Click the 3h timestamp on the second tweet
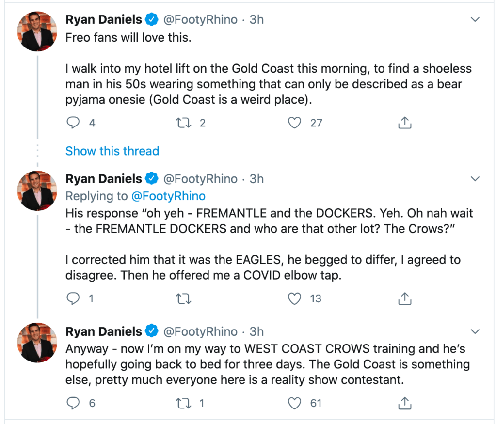The width and height of the screenshot is (496, 424). [256, 179]
